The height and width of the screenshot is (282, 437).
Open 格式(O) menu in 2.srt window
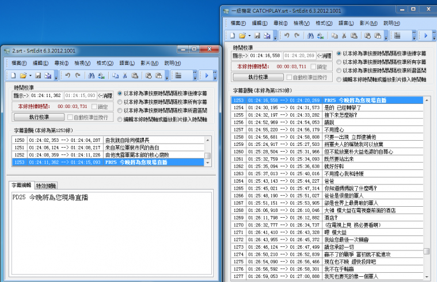pyautogui.click(x=105, y=63)
